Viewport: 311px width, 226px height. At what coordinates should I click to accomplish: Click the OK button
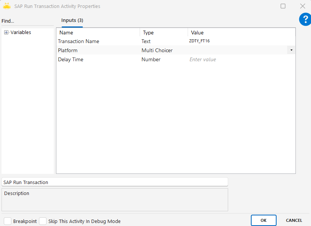(263, 220)
